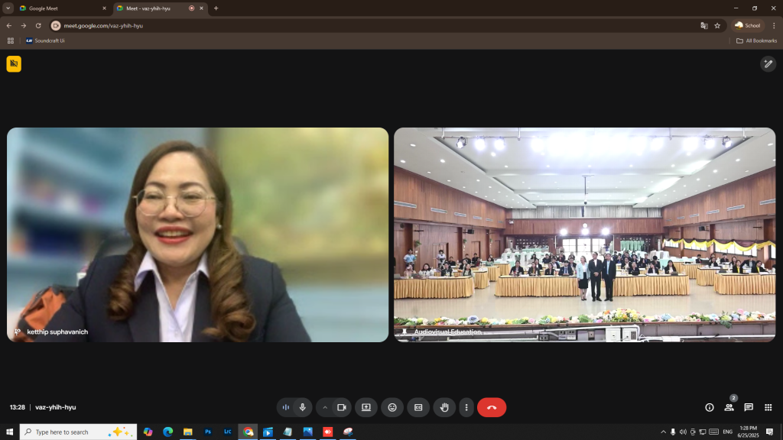Open the in-call chat panel
Screen dimensions: 783x440
(749, 407)
